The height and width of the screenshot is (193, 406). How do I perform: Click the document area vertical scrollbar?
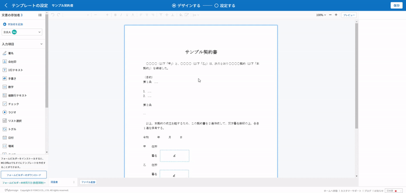click(357, 76)
